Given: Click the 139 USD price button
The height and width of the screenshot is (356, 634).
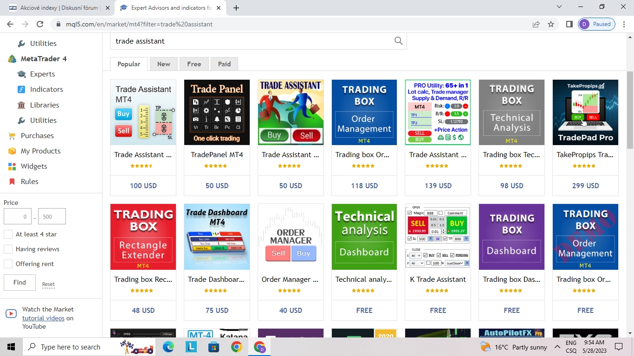Looking at the screenshot, I should pos(438,186).
